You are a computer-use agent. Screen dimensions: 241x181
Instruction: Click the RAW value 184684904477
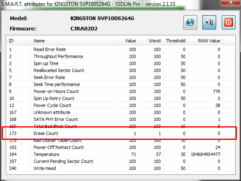206,154
